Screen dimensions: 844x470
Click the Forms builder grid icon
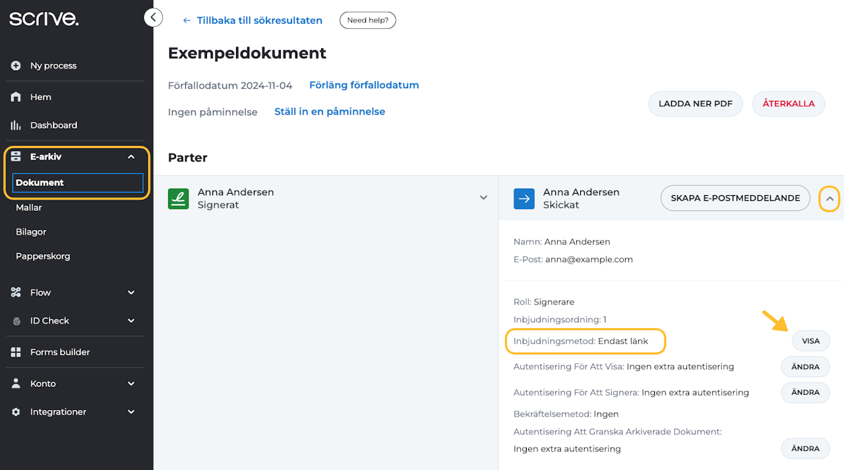[x=16, y=352]
